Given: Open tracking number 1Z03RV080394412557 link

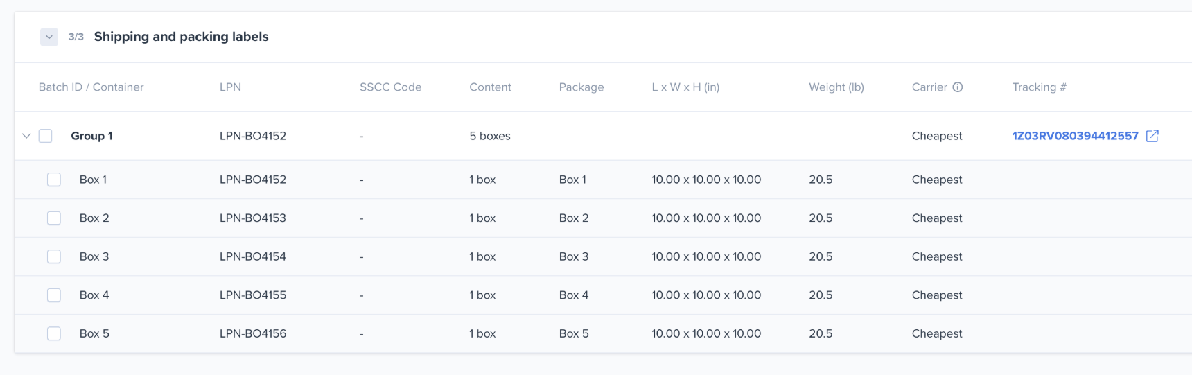Looking at the screenshot, I should [1075, 136].
